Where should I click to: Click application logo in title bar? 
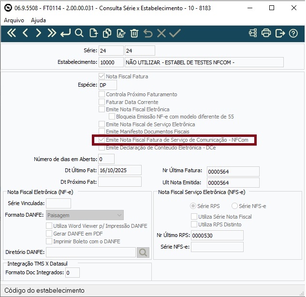8,8
